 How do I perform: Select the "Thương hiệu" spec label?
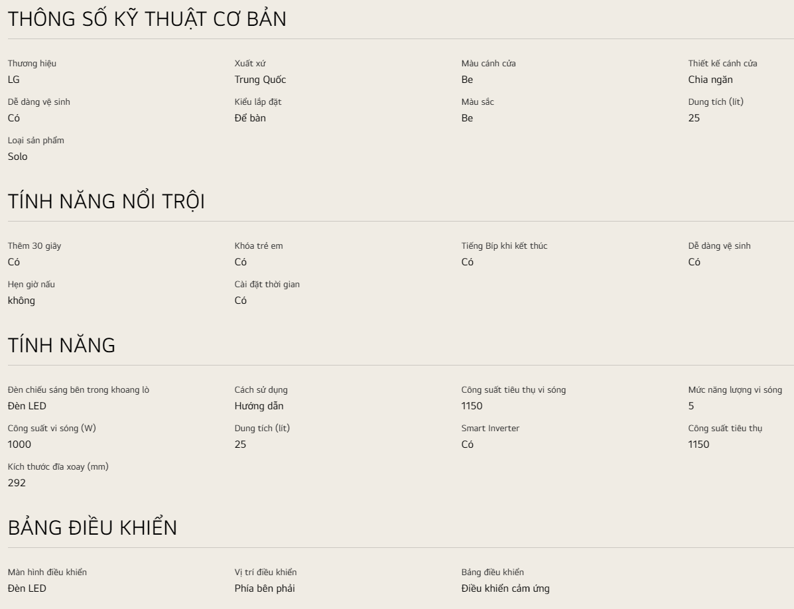tap(32, 64)
